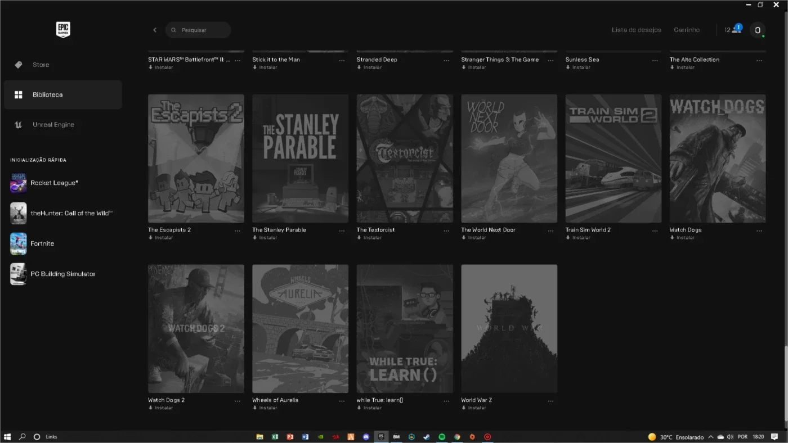Click the Epic Games logo icon
Image resolution: width=788 pixels, height=443 pixels.
pyautogui.click(x=63, y=30)
